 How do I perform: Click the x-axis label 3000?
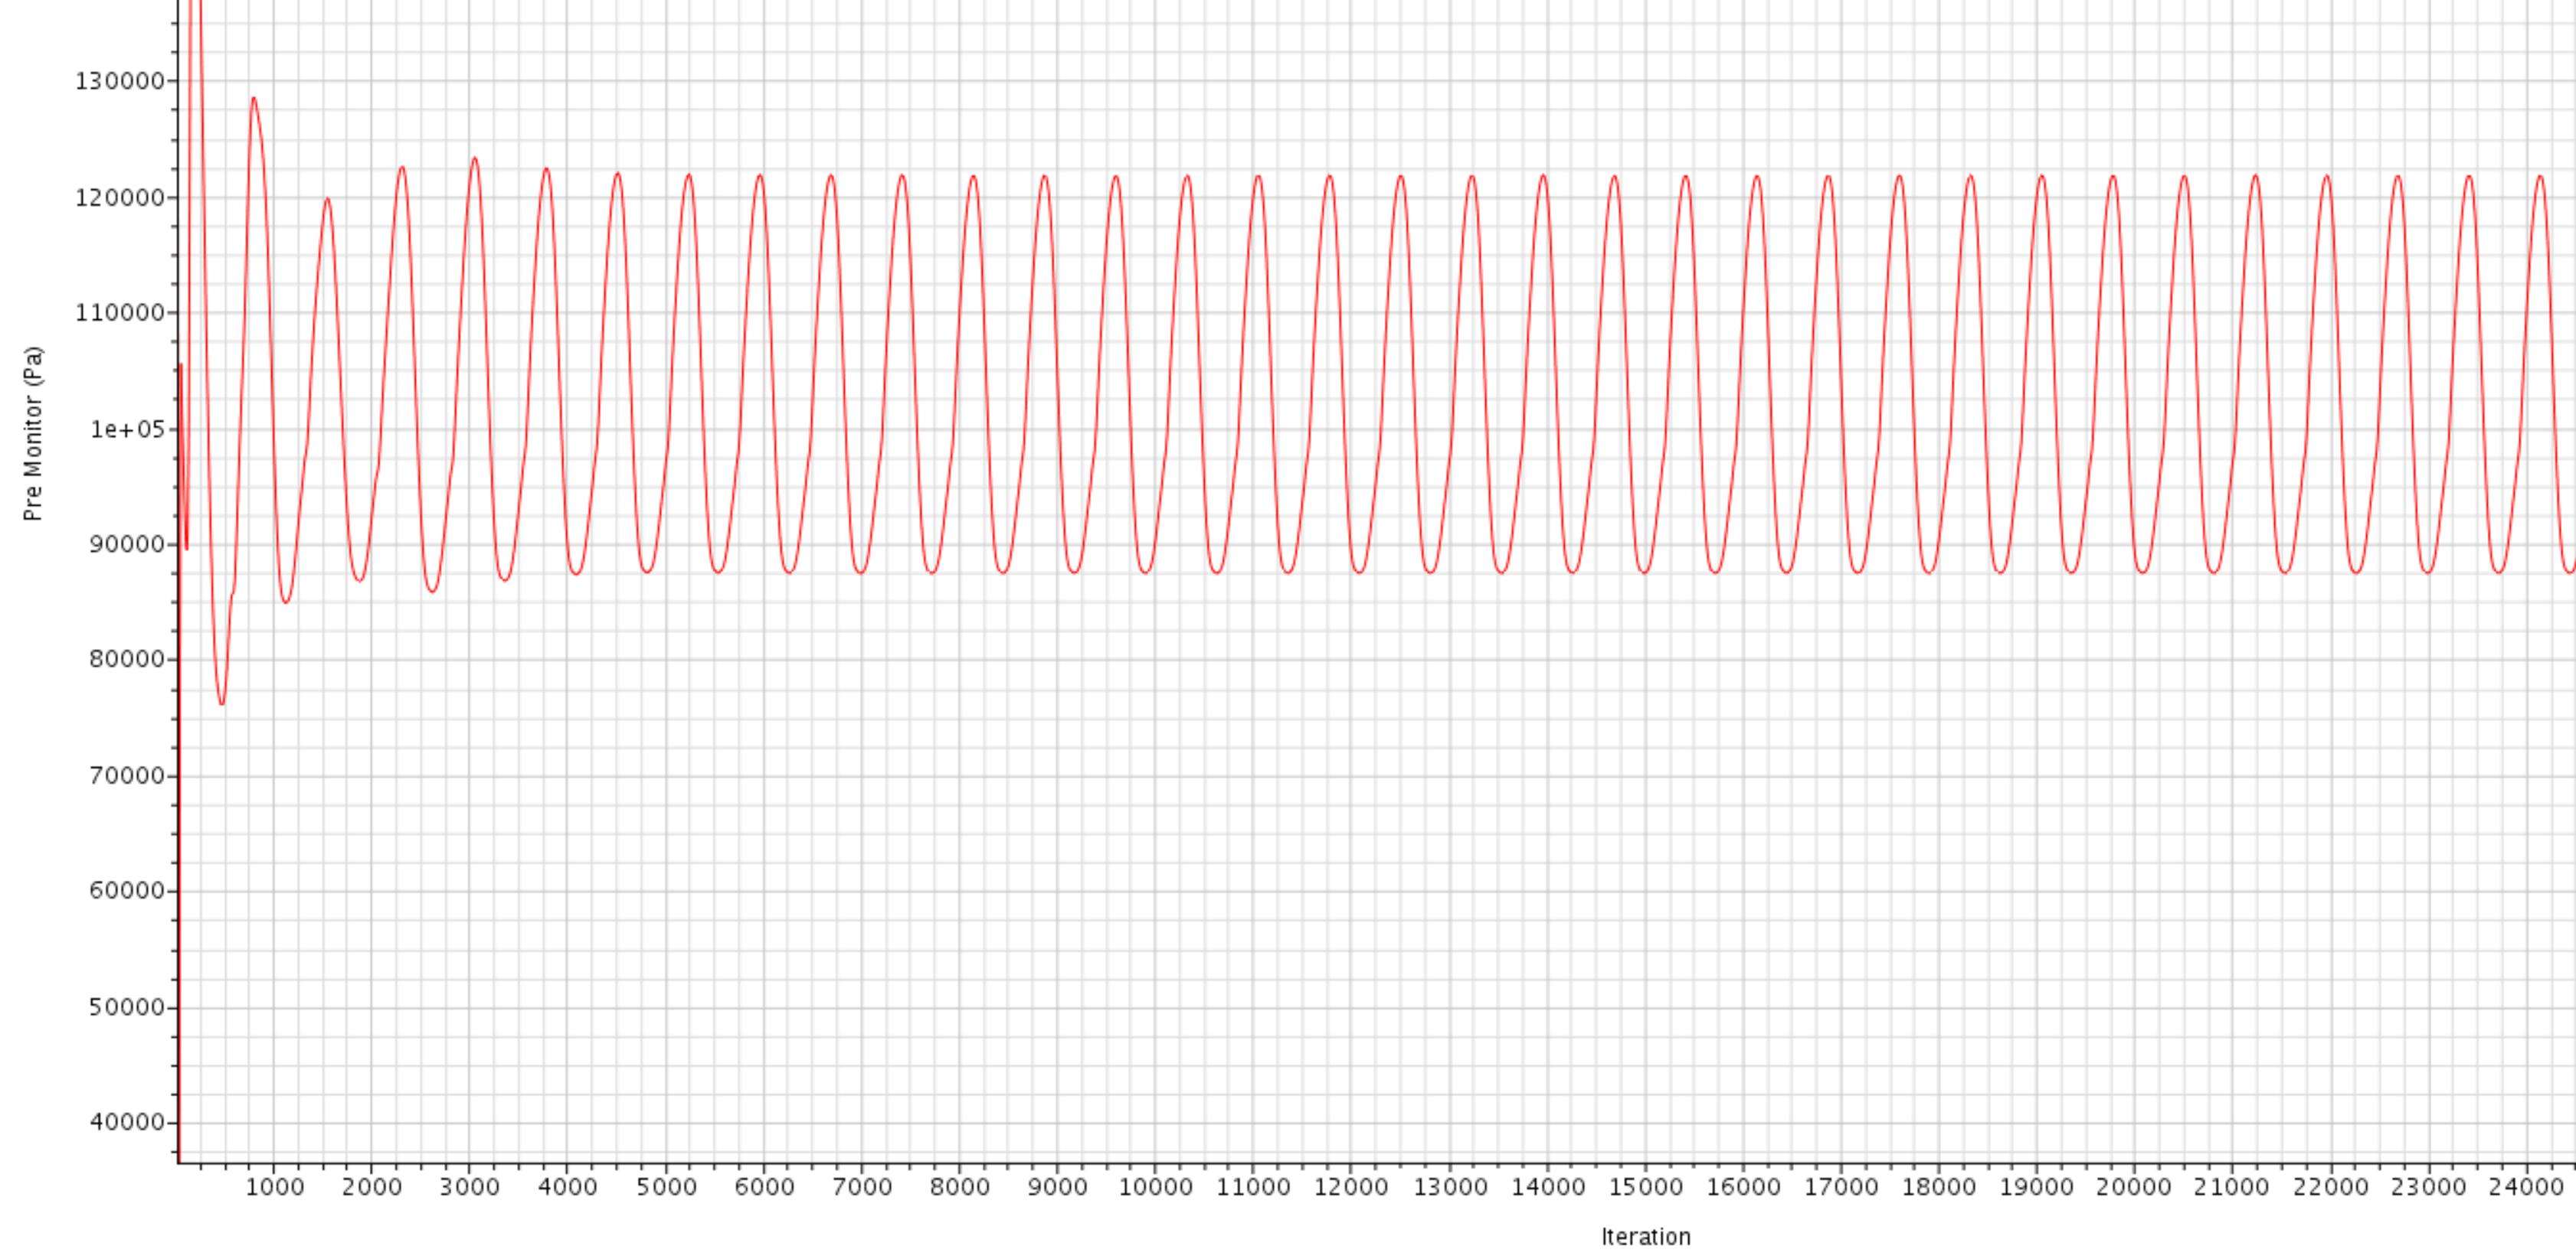(470, 1188)
